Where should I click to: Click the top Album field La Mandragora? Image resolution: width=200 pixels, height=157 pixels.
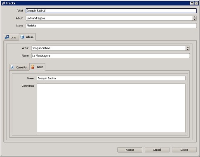pos(109,18)
